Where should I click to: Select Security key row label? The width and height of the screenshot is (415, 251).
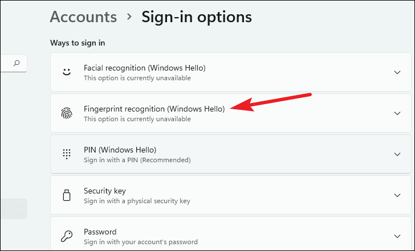(105, 191)
